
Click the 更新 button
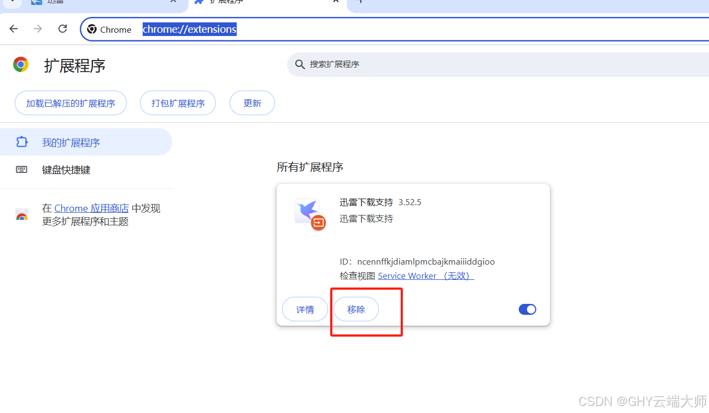coord(252,103)
